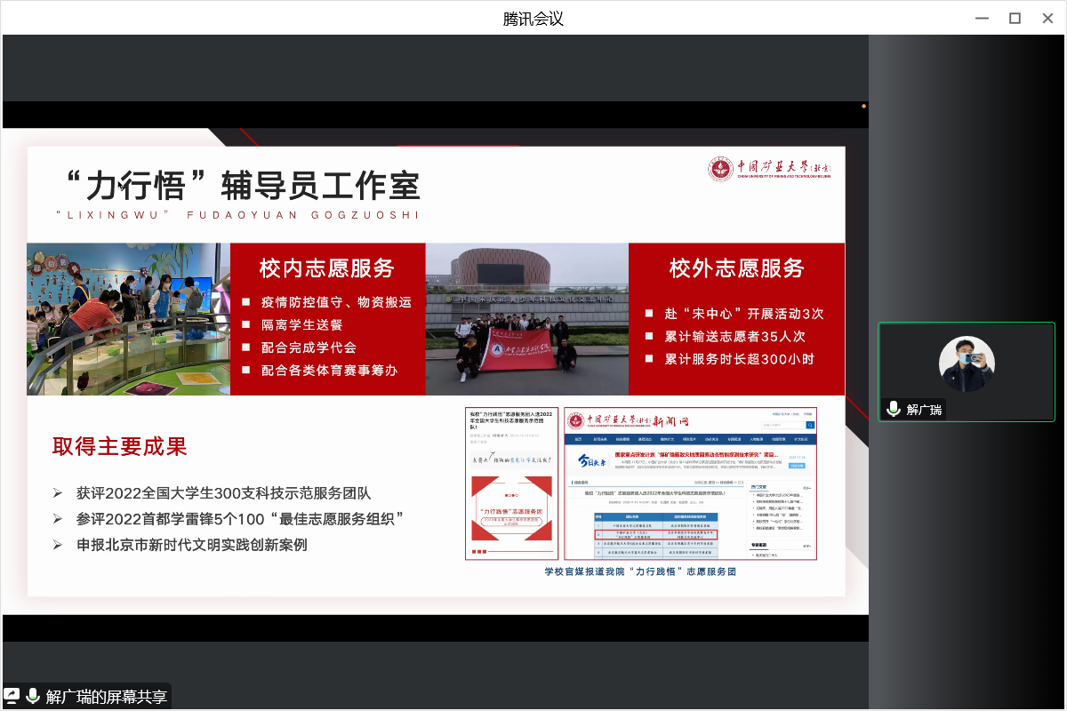Click the WeChat article screenshot with red corners
This screenshot has width=1067, height=711.
pyautogui.click(x=511, y=484)
